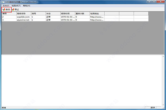
Task: Click inside the empty white log pane
Action: 83,80
